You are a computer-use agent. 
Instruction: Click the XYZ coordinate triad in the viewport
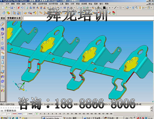(20, 86)
